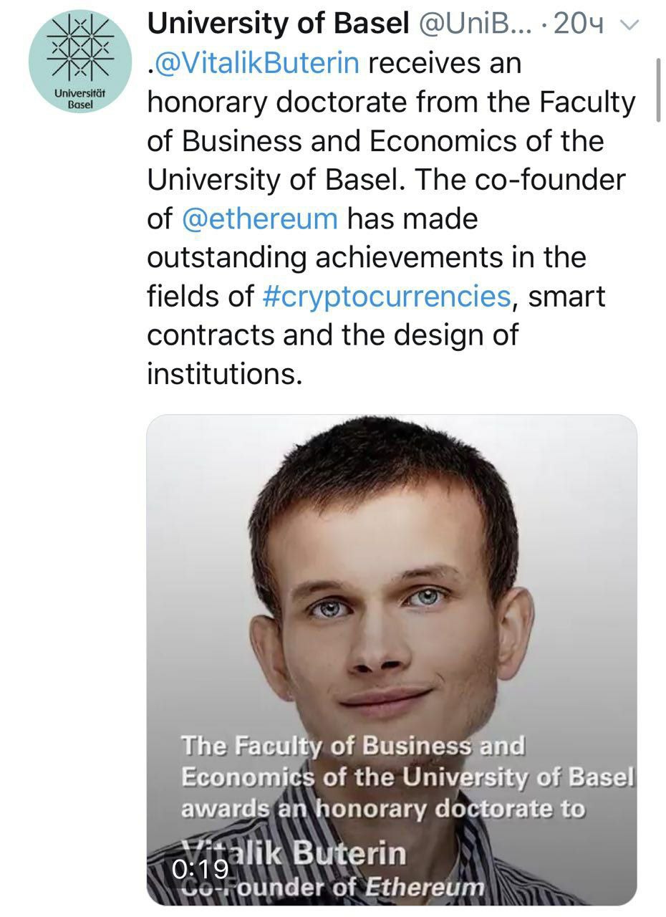Open the tweet via the 20ч timestamp
The width and height of the screenshot is (666, 917).
[579, 24]
